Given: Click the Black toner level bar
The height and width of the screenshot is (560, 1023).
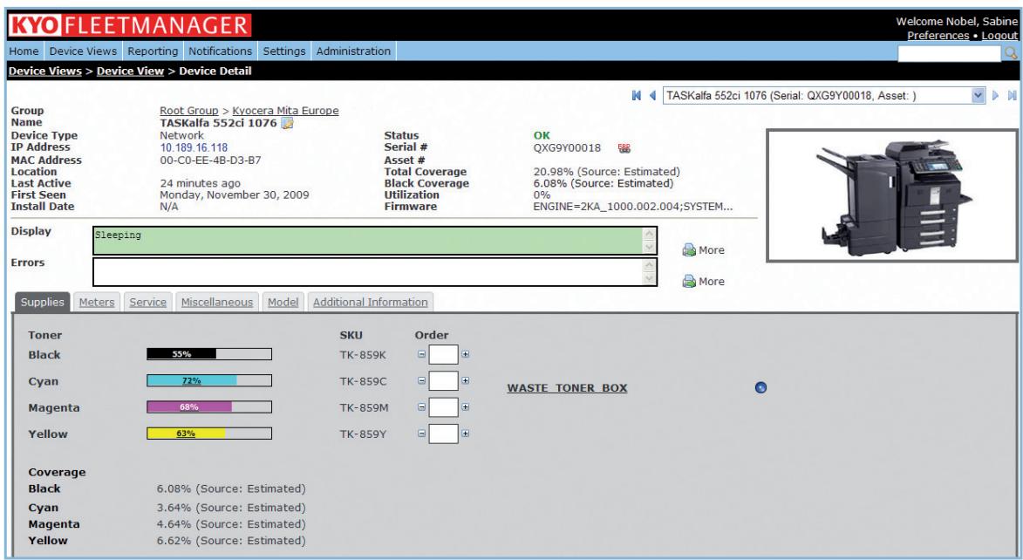Looking at the screenshot, I should [x=209, y=354].
